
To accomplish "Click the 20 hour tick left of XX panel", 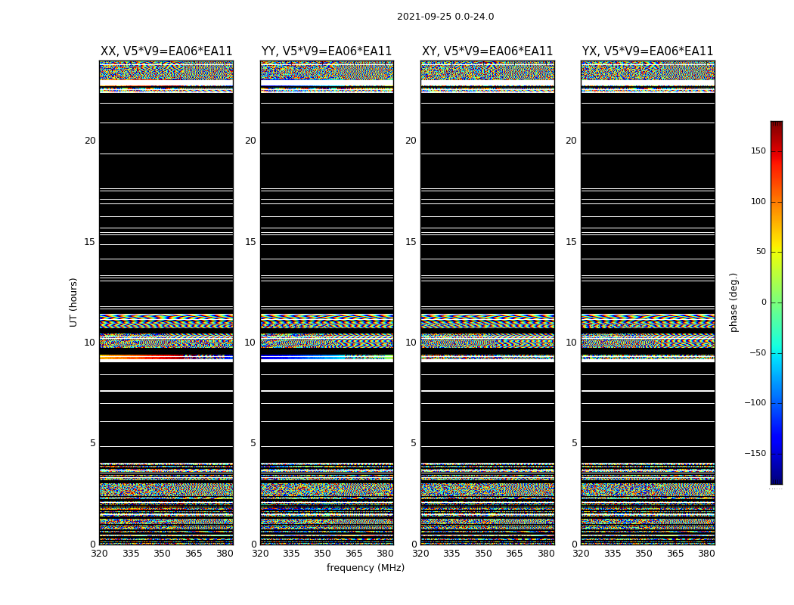I will (x=90, y=141).
